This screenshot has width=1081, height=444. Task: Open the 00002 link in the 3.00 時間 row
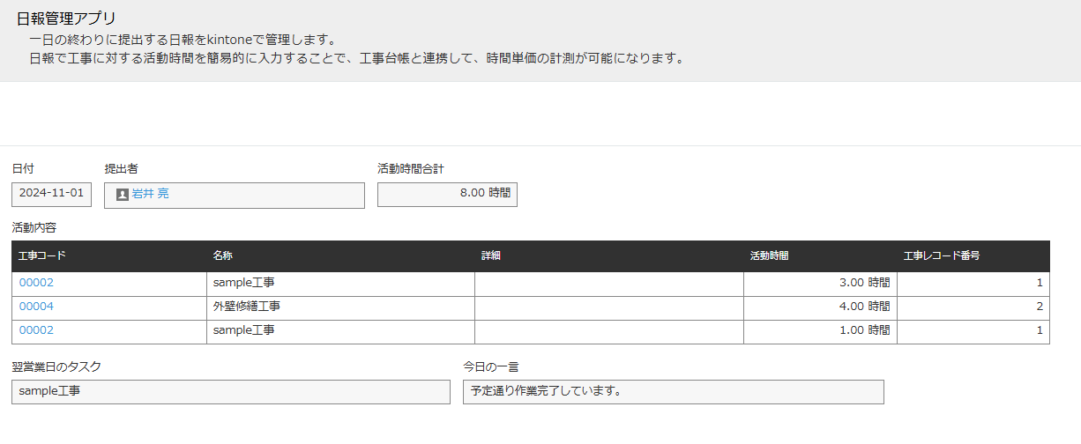coord(37,283)
